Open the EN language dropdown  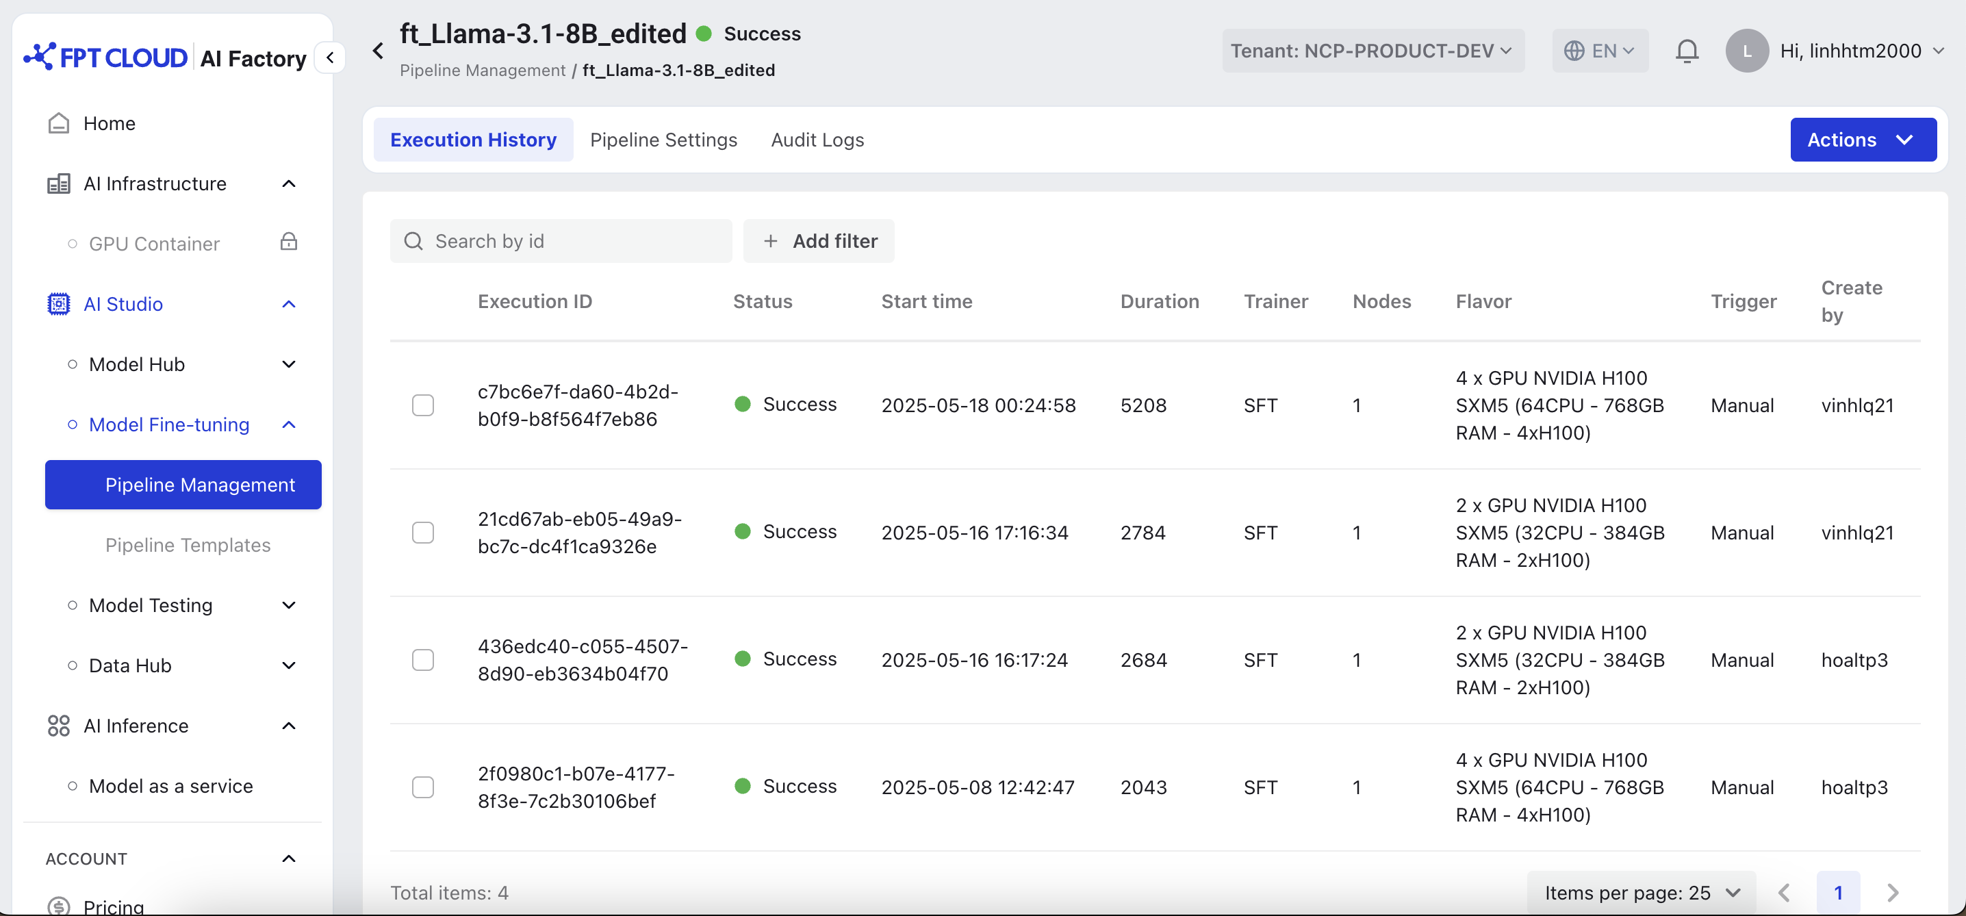[1600, 51]
